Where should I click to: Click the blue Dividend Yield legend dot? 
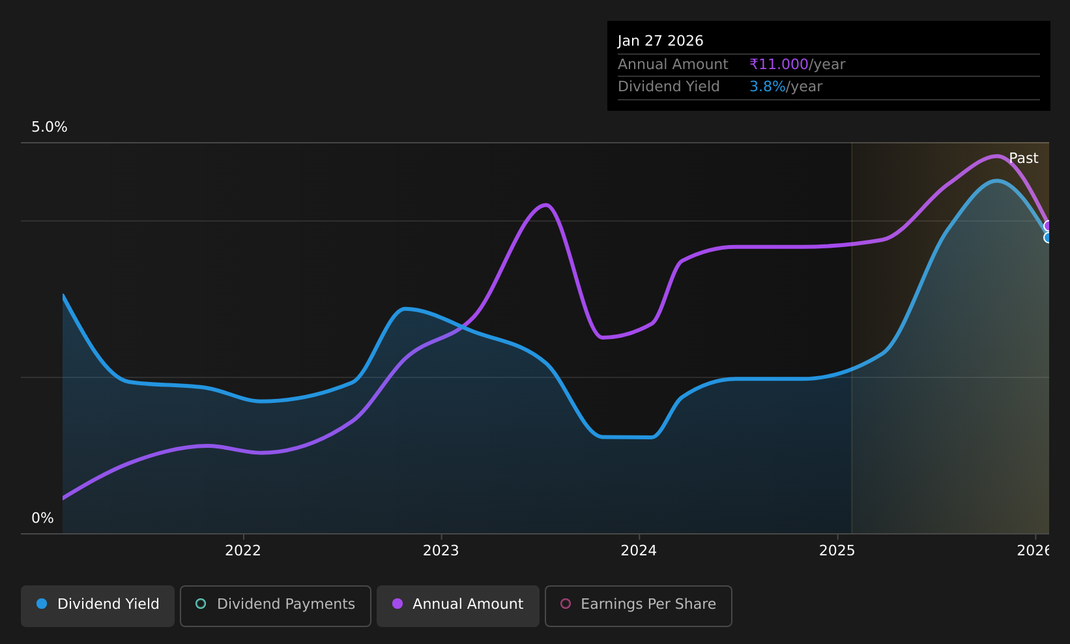(42, 604)
